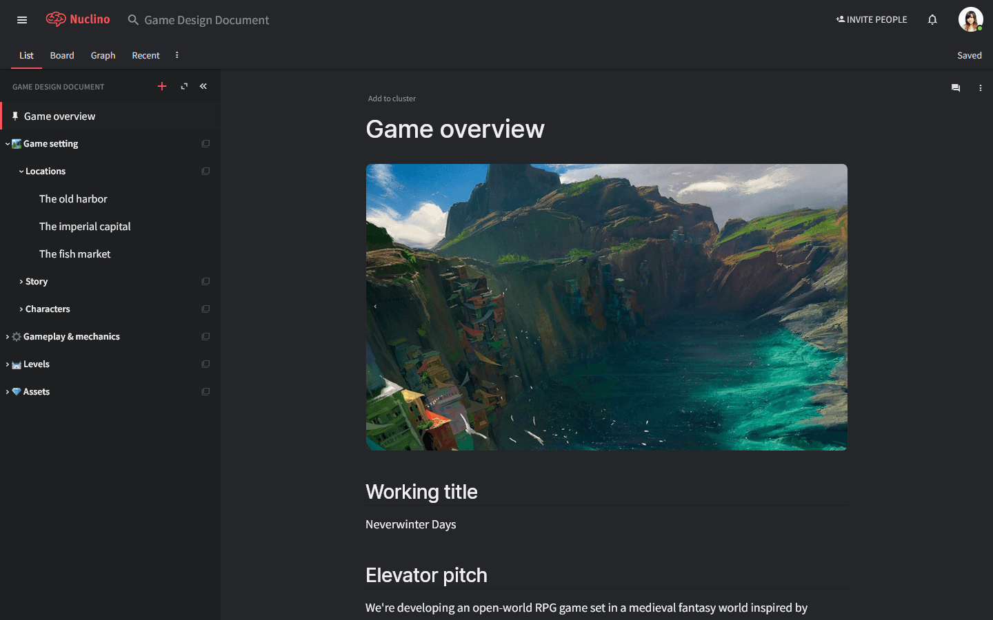993x620 pixels.
Task: Switch to the Board view
Action: point(62,55)
